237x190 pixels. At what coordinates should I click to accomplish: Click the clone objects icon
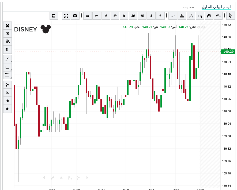point(7,50)
